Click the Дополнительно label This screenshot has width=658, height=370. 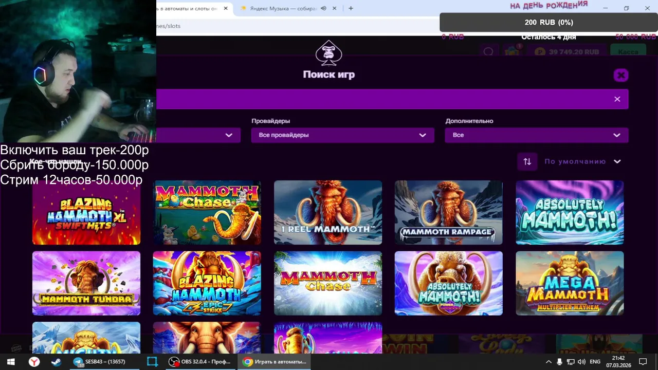tap(469, 121)
